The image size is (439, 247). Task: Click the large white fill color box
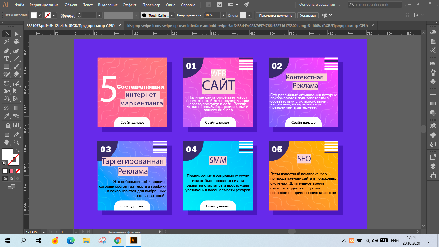click(7, 154)
